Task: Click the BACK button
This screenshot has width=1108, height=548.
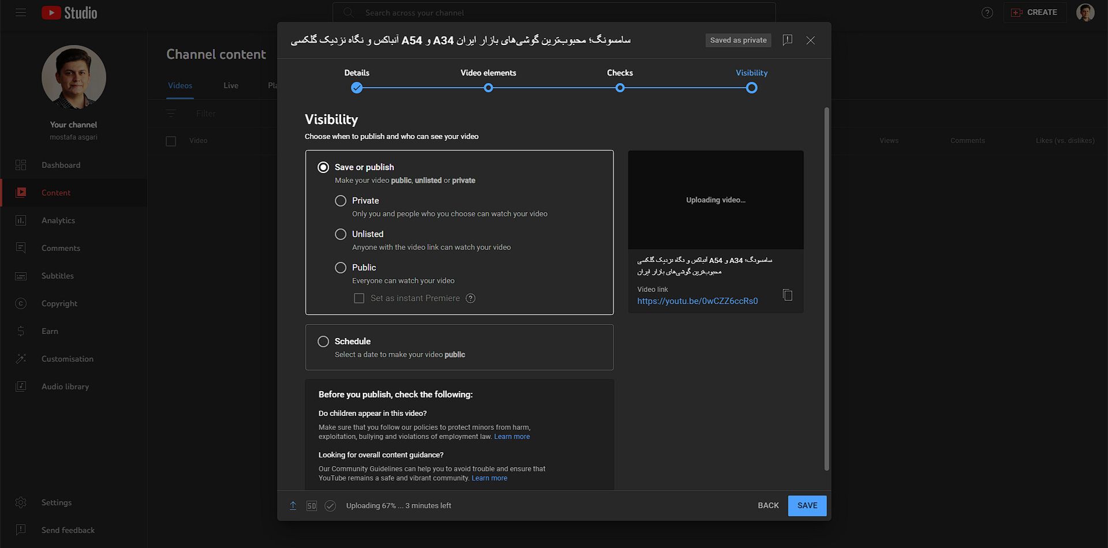Action: (x=768, y=505)
